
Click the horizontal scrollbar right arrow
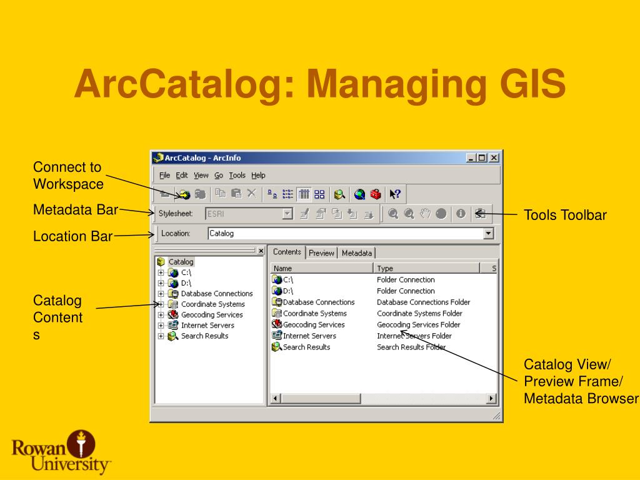(491, 398)
